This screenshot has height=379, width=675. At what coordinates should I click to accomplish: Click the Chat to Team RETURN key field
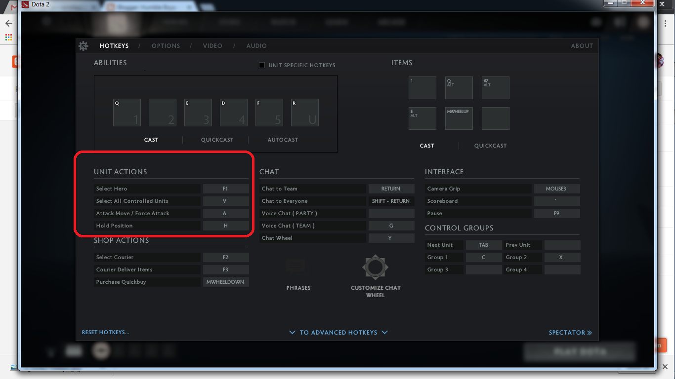(x=391, y=189)
